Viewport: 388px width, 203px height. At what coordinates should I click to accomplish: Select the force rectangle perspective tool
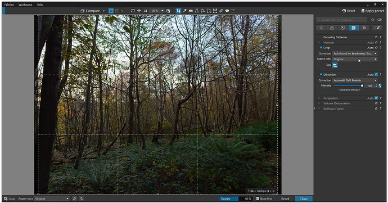click(203, 11)
